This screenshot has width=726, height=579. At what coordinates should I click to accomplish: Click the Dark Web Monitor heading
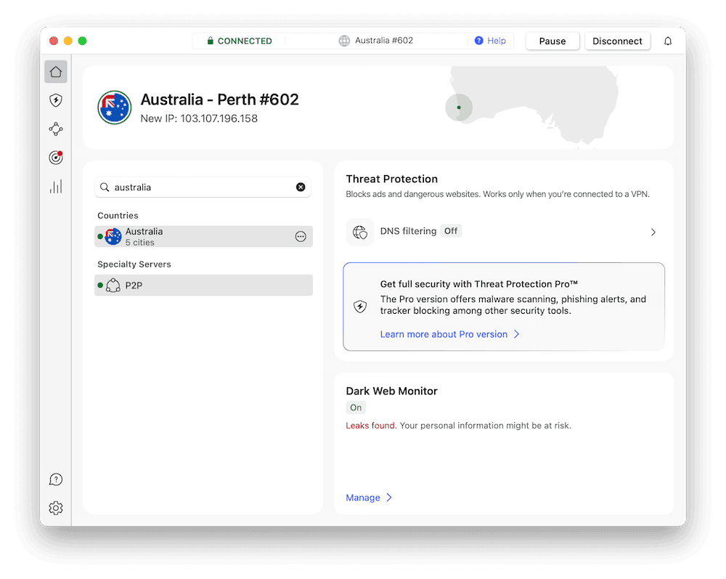pos(392,391)
